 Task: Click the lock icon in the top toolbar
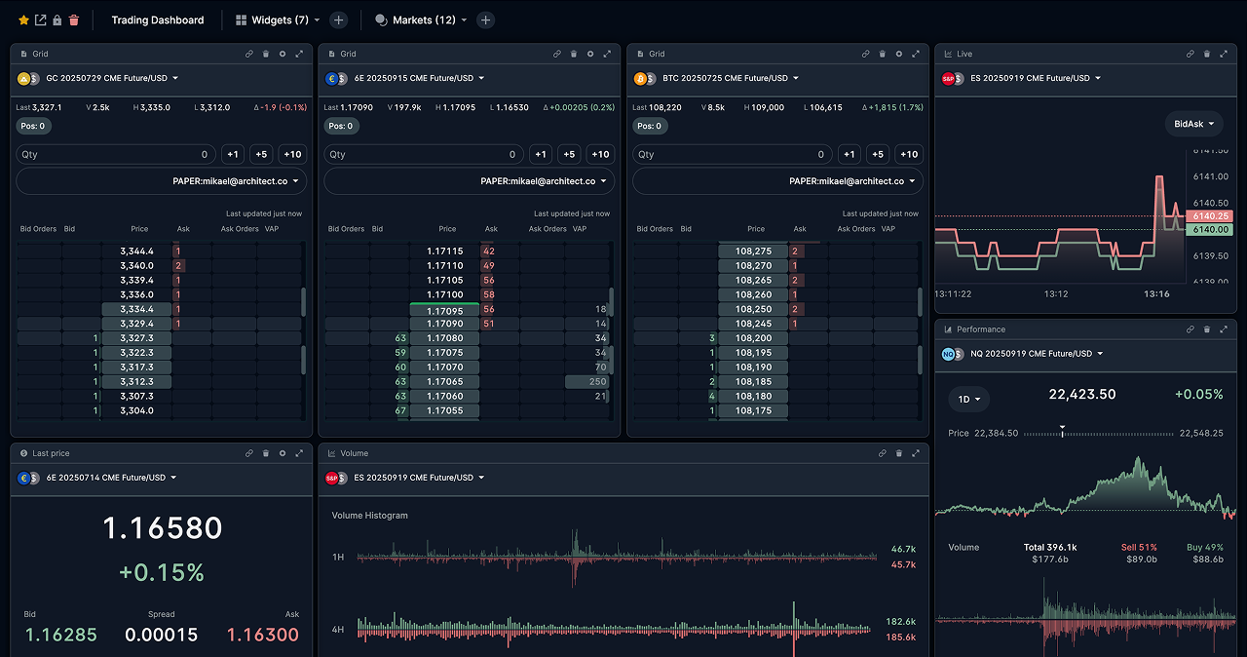(x=57, y=19)
